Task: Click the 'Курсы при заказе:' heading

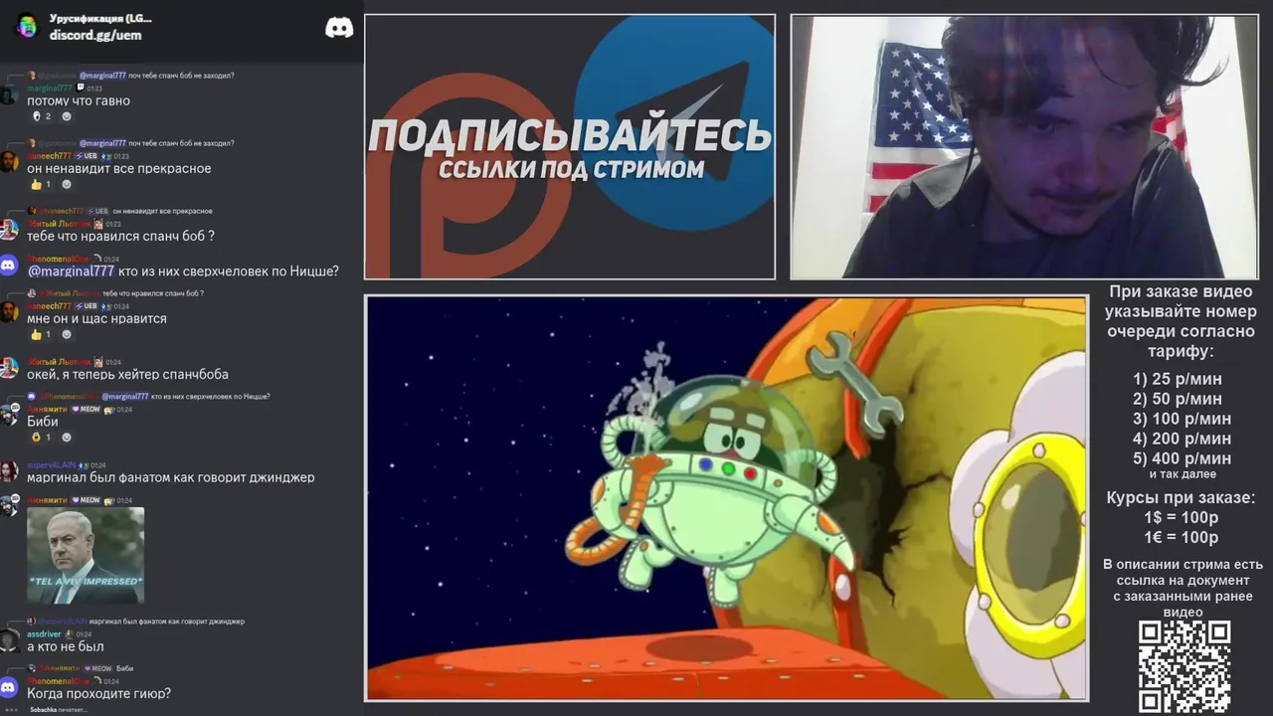Action: click(1181, 498)
